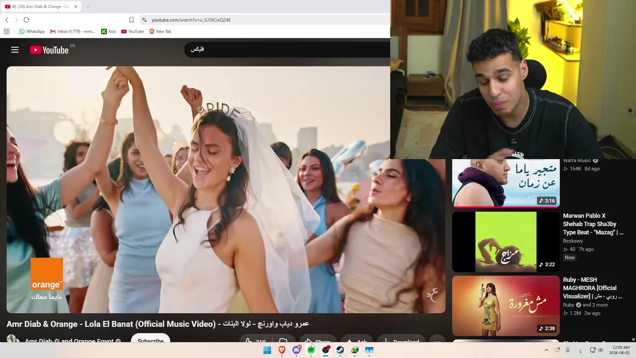Mute the tab using its speaker icon
Viewport: 636px width, 358px height.
tap(14, 6)
